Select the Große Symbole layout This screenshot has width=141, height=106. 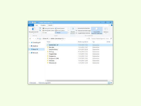point(61,28)
